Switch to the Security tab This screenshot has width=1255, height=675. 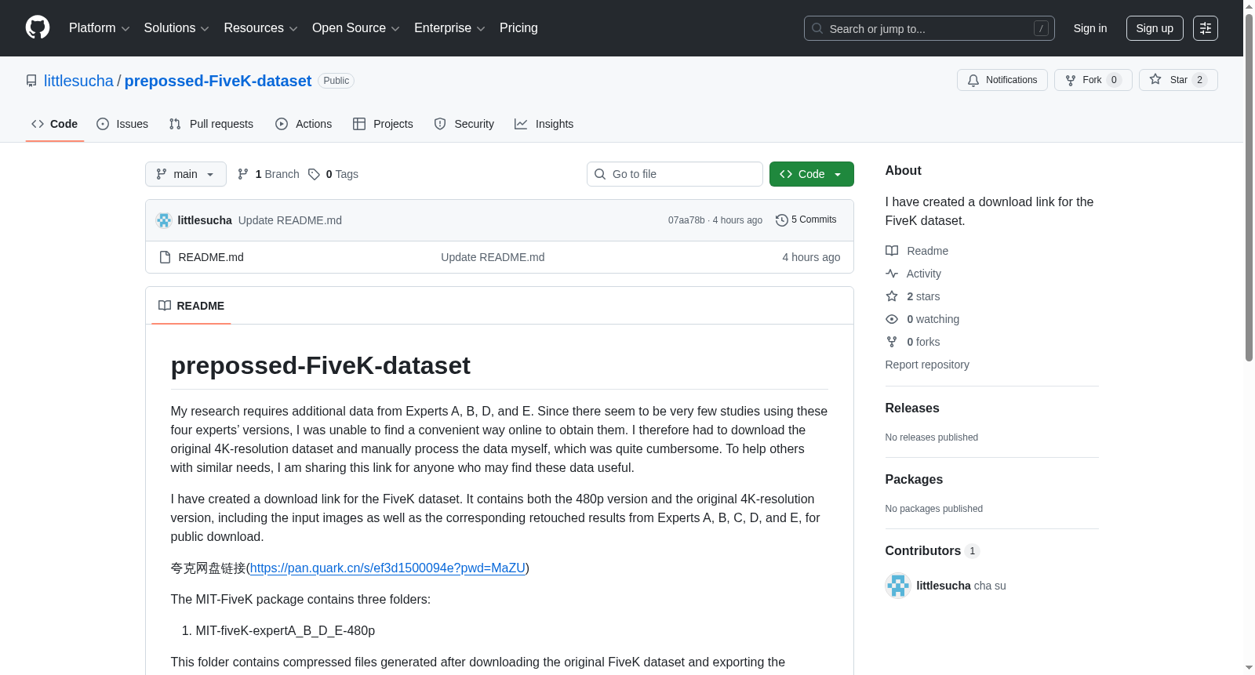464,124
